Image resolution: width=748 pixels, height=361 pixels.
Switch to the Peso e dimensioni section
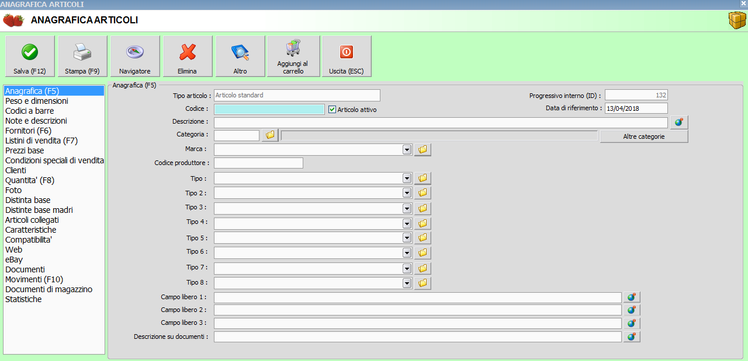point(36,101)
